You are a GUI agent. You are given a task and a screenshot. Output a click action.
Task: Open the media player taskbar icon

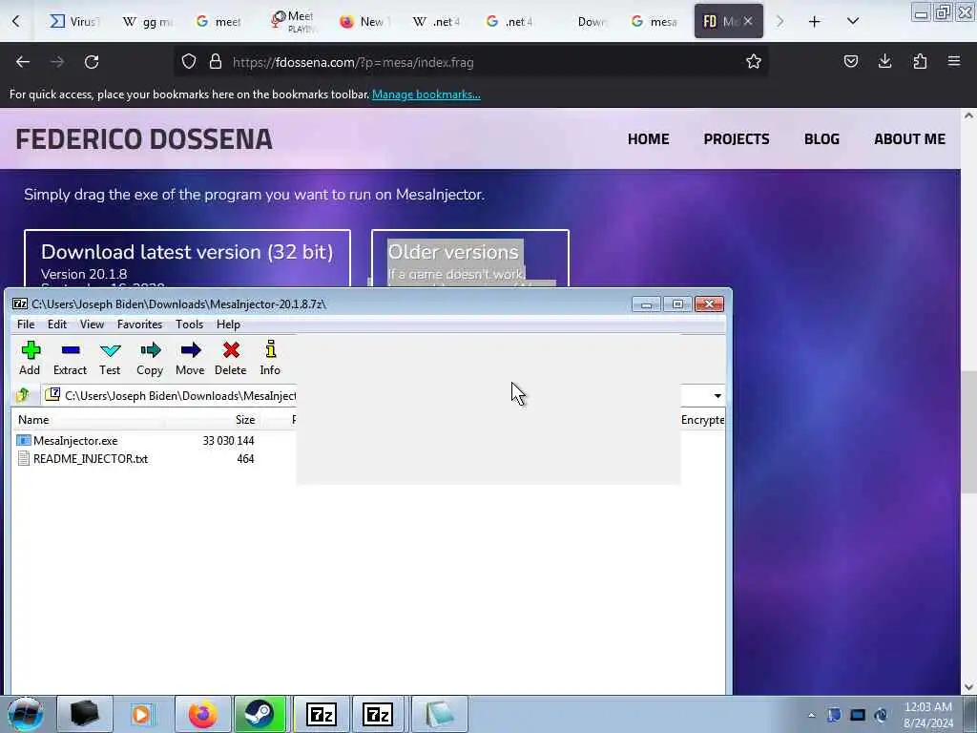click(141, 714)
